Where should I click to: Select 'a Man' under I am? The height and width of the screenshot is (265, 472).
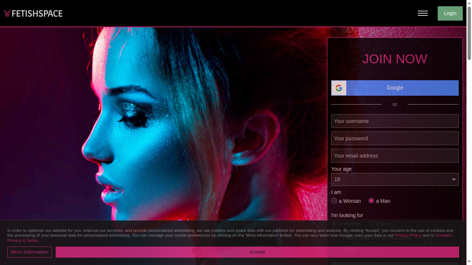point(371,201)
